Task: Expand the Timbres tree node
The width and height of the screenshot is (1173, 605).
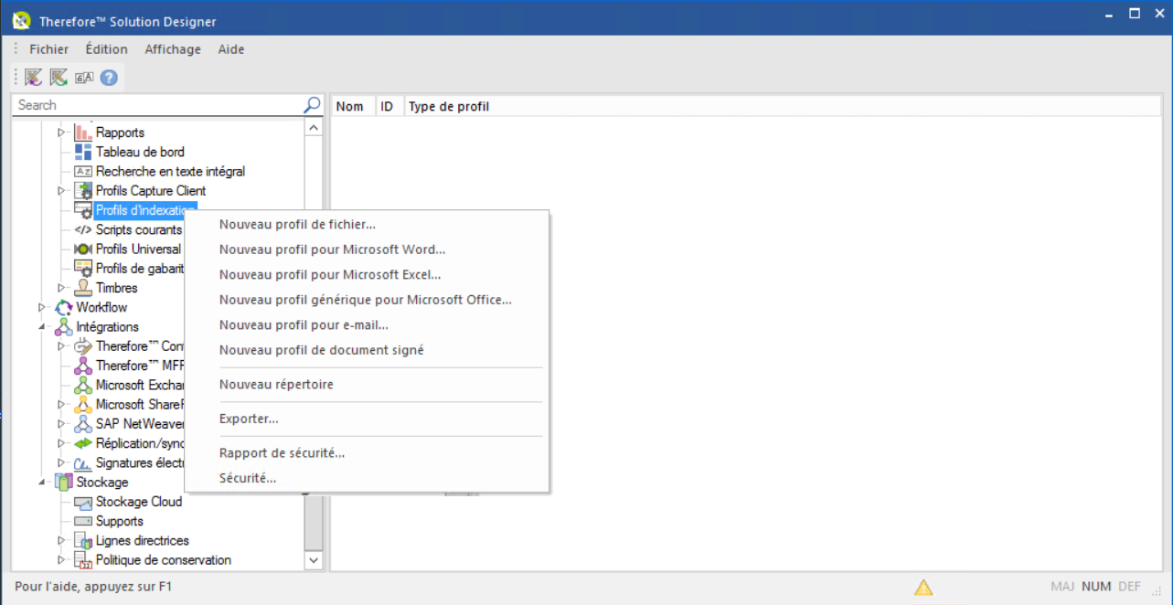Action: (x=61, y=288)
